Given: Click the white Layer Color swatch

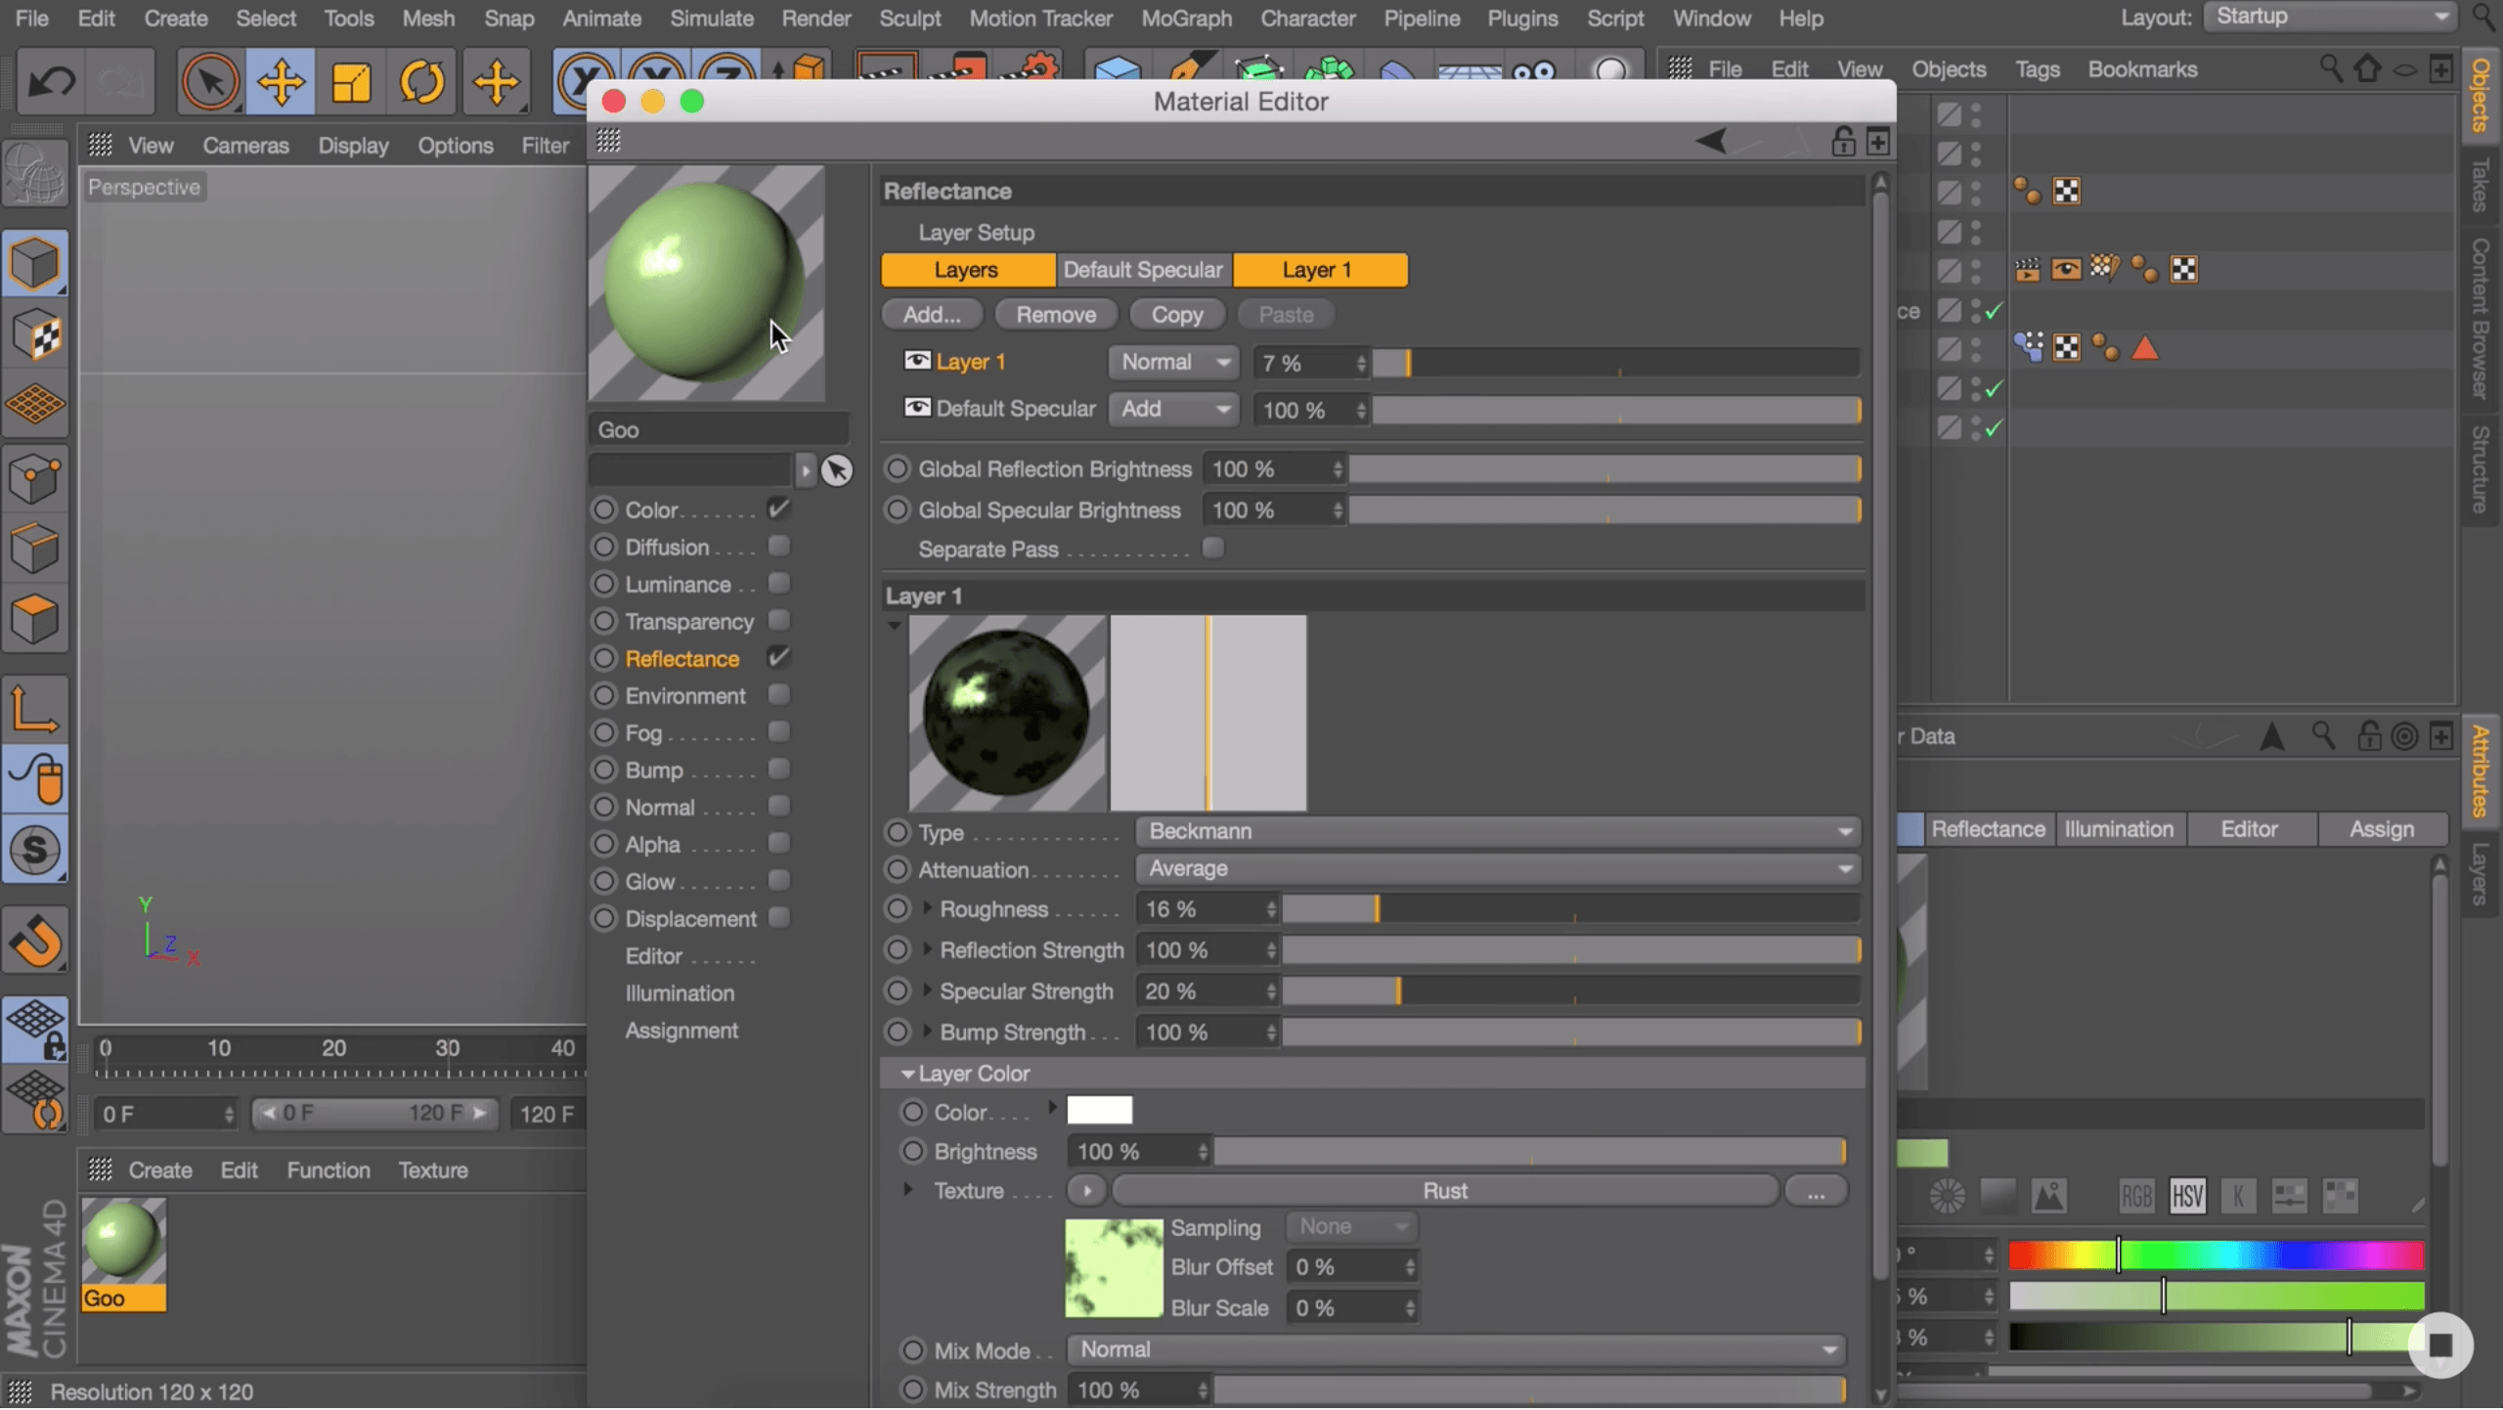Looking at the screenshot, I should (x=1099, y=1112).
